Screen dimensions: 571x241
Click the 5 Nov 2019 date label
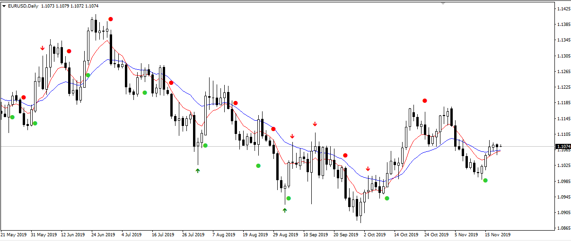point(466,234)
